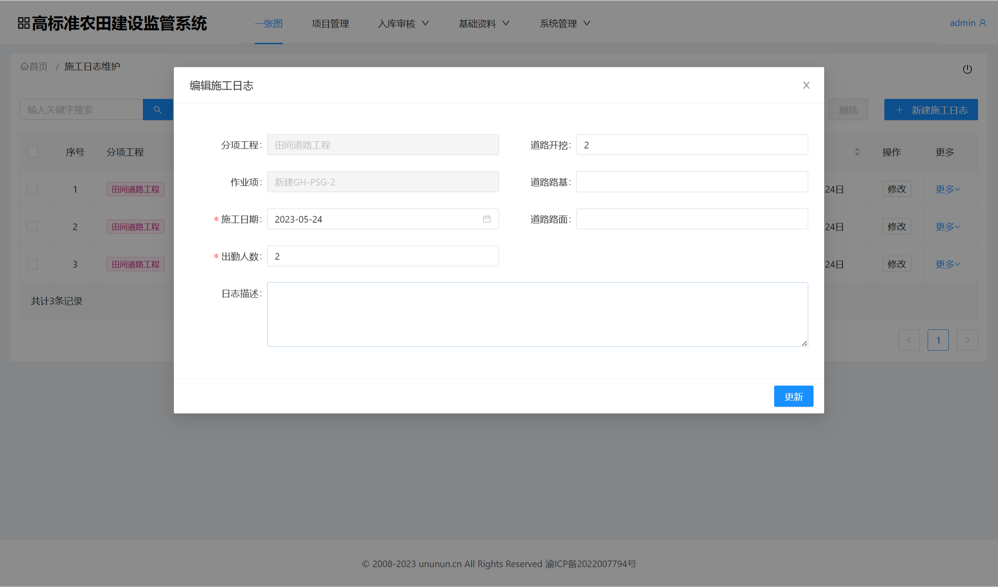Click the admin user icon
The height and width of the screenshot is (587, 998).
coord(983,23)
